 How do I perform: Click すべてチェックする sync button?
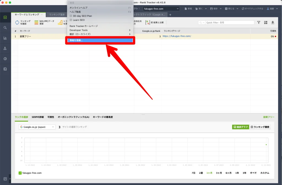[253, 9]
